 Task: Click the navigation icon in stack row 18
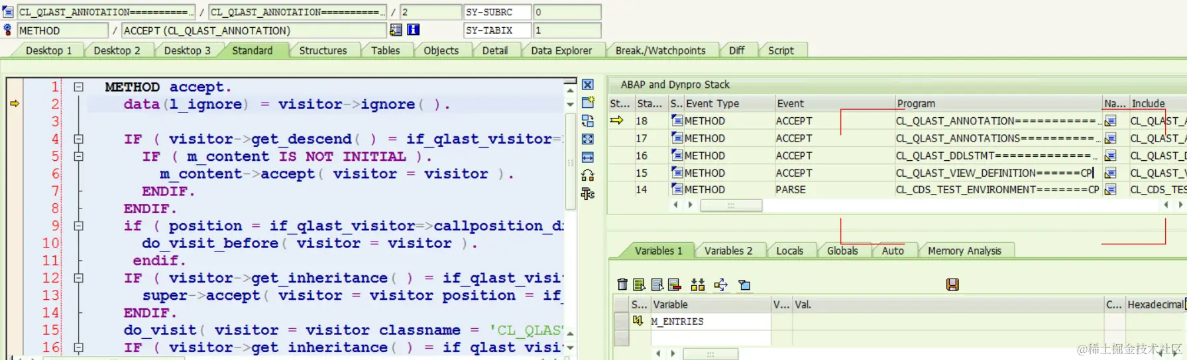1110,121
